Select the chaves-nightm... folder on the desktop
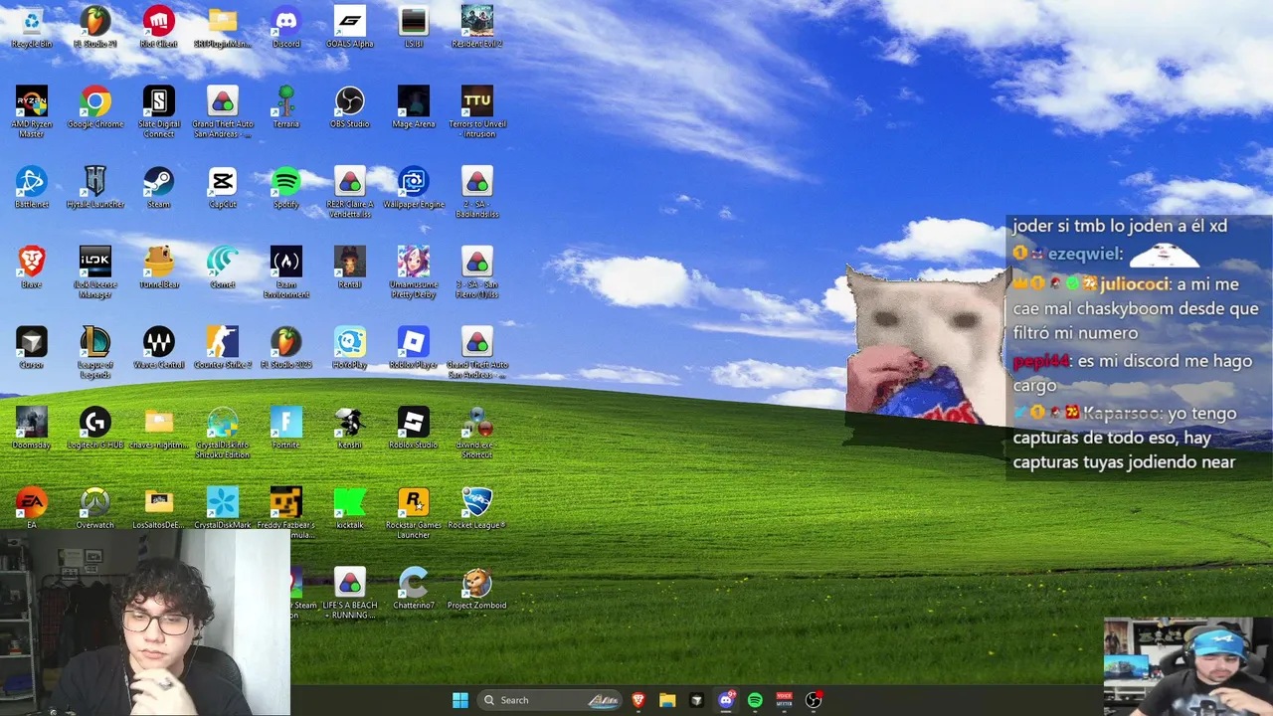Screen dimensions: 1273x716 159,428
